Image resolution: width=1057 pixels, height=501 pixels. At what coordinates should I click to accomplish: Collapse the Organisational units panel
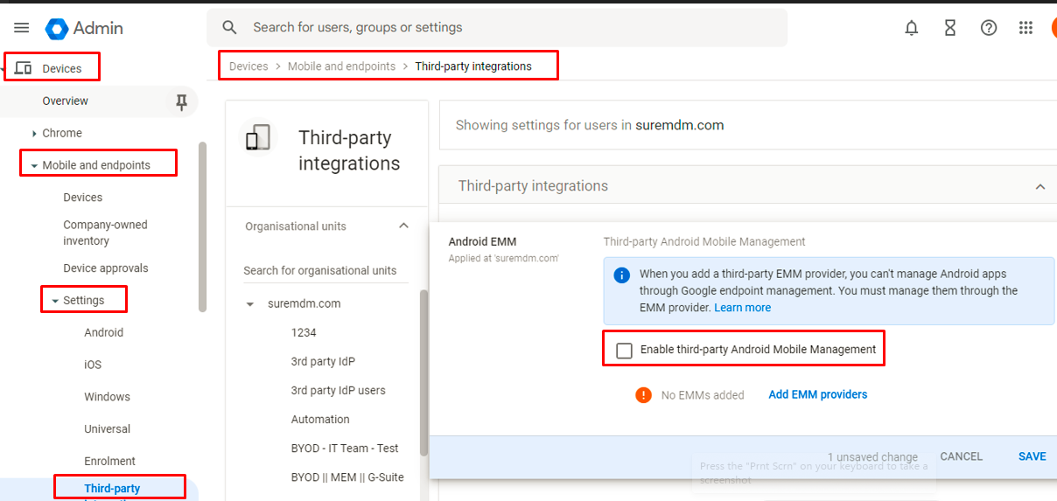[x=403, y=226]
